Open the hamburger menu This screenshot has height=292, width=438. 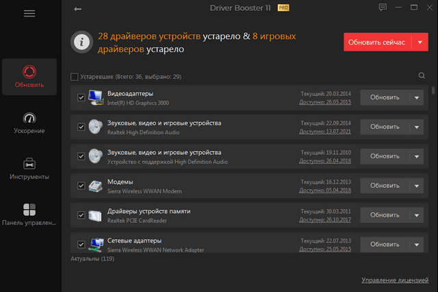(29, 14)
